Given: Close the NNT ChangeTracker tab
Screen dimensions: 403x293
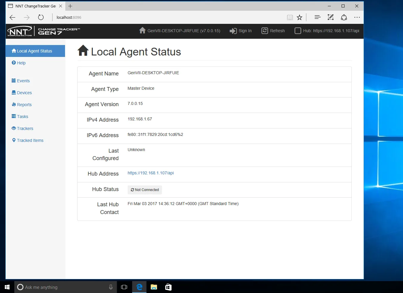Looking at the screenshot, I should [x=61, y=6].
